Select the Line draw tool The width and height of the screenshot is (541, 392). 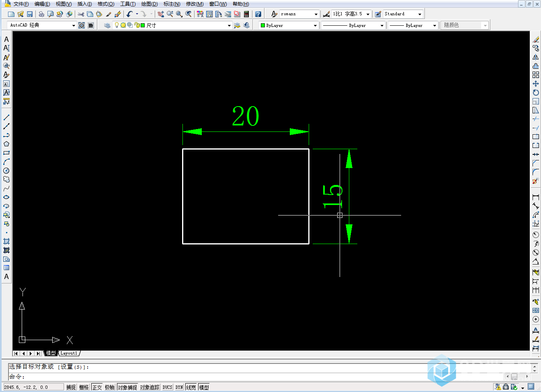tap(6, 117)
